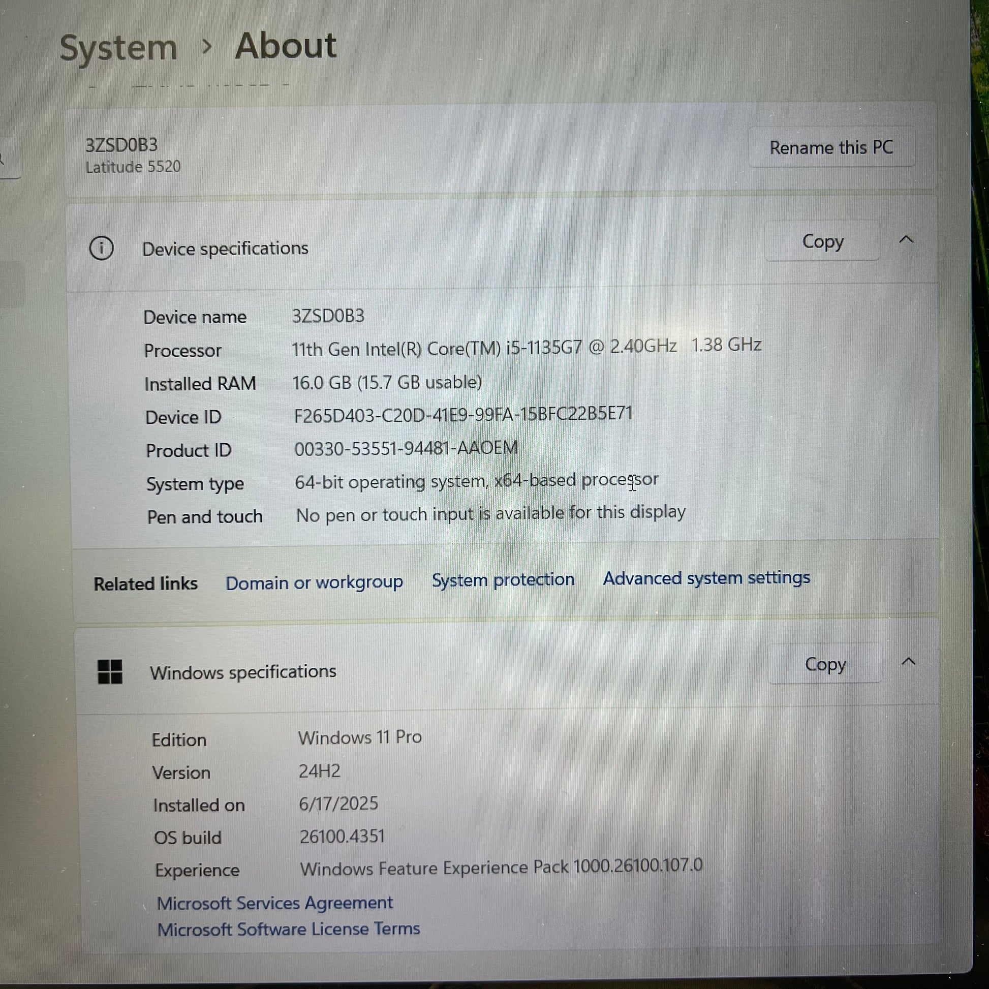Open Microsoft Software License Terms link
Viewport: 989px width, 989px height.
coord(289,929)
